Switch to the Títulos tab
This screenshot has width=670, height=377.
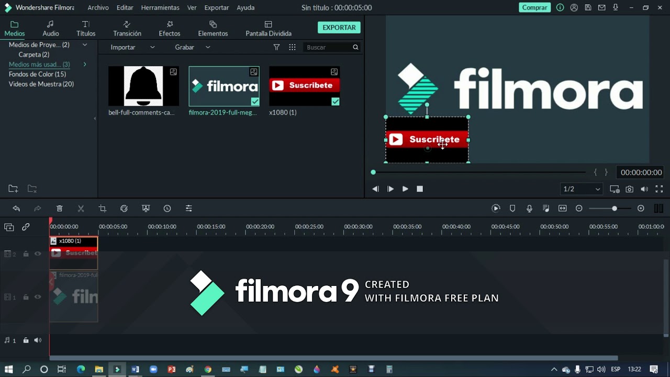click(x=86, y=29)
